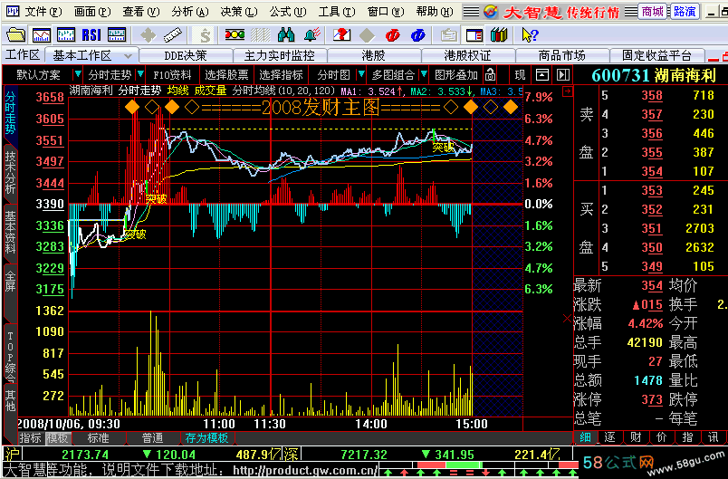728x479 pixels.
Task: Switch to the 固定收益平台 tab
Action: pyautogui.click(x=656, y=56)
